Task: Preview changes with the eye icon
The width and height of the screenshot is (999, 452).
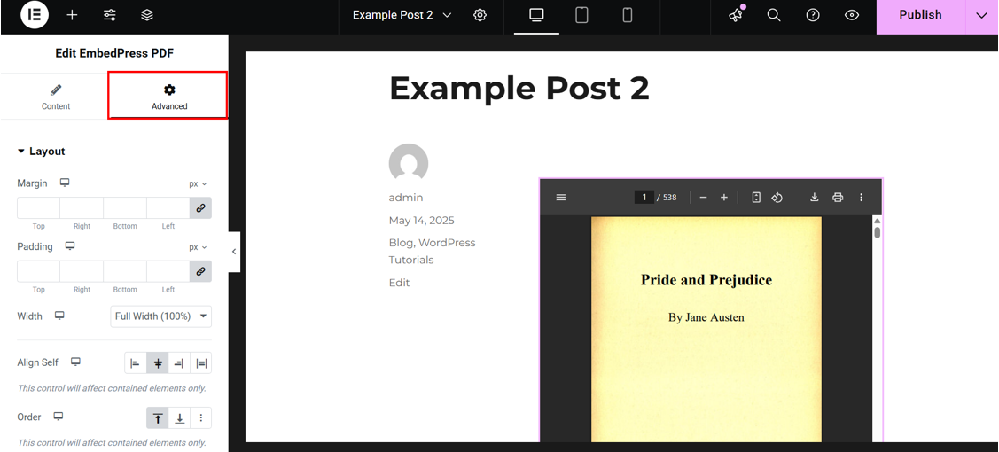Action: [852, 15]
